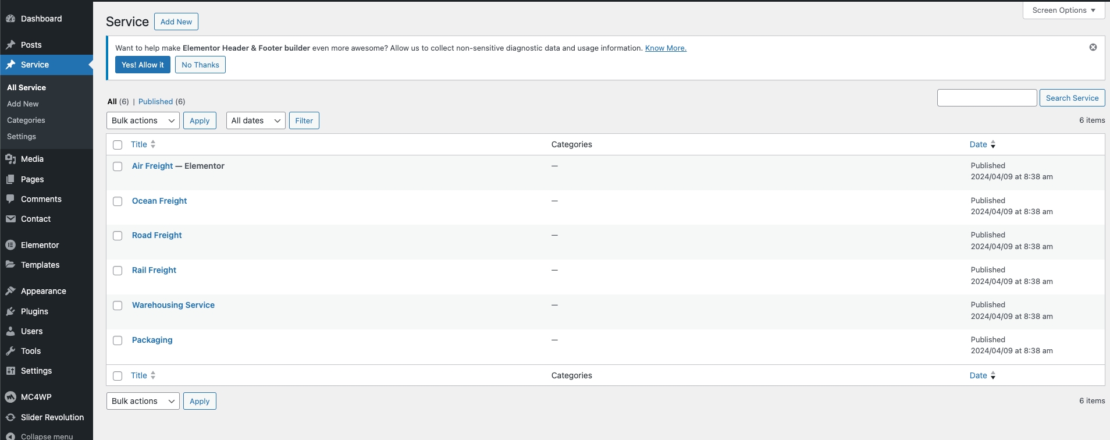
Task: Click the Plugins plug icon
Action: point(10,311)
